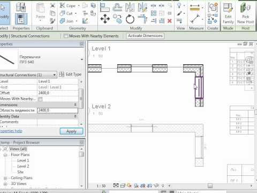Open Level 1 floor plan in browser

[23, 160]
